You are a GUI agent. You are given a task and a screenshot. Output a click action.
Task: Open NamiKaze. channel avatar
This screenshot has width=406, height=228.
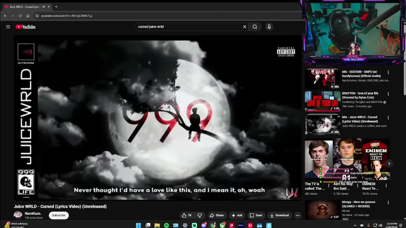[x=18, y=215]
